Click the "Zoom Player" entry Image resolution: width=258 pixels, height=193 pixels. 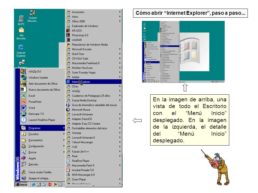click(94, 179)
